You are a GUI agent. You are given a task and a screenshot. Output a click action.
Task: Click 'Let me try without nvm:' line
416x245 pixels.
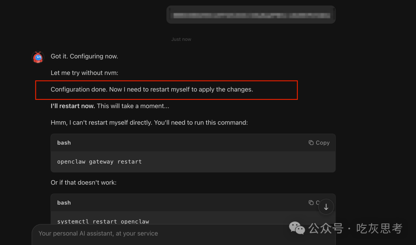tap(84, 73)
